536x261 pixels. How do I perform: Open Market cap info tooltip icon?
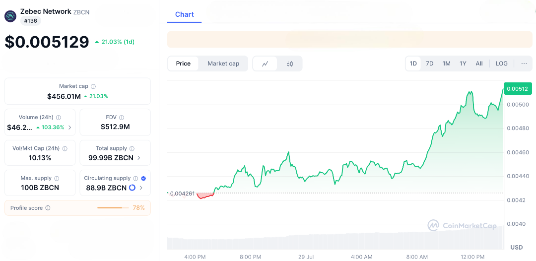(x=93, y=86)
